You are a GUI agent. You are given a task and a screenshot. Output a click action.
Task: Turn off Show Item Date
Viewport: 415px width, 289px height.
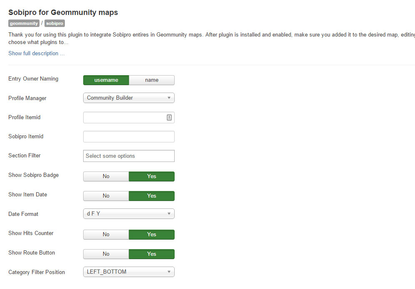point(106,196)
